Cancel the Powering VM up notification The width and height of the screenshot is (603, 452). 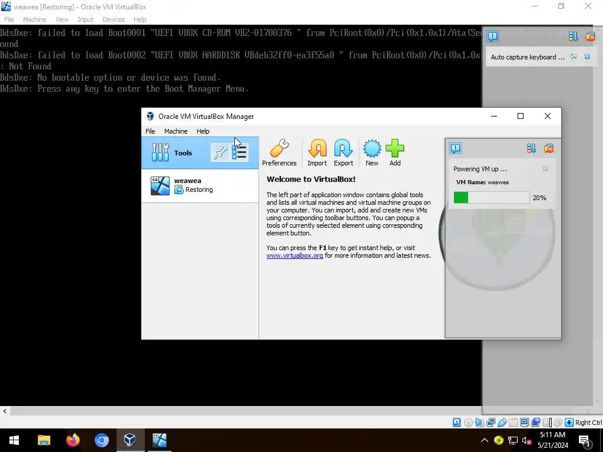(545, 169)
